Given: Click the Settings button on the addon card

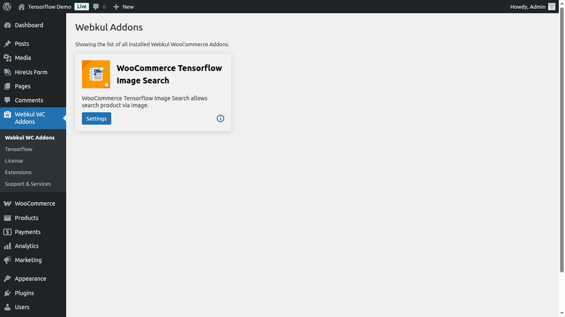Looking at the screenshot, I should [96, 118].
